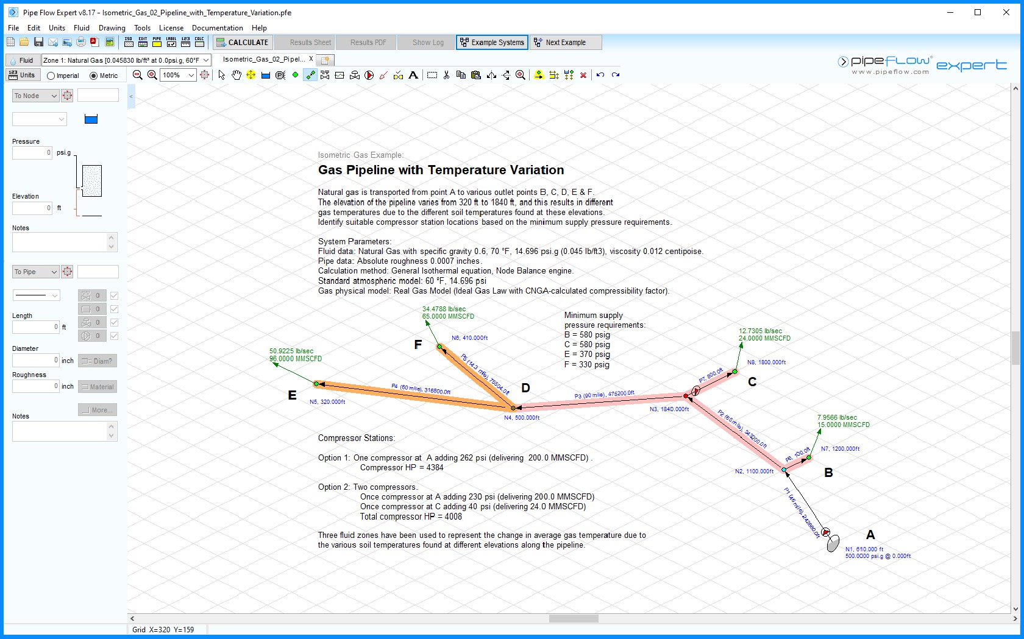Click the red X delete icon

583,75
